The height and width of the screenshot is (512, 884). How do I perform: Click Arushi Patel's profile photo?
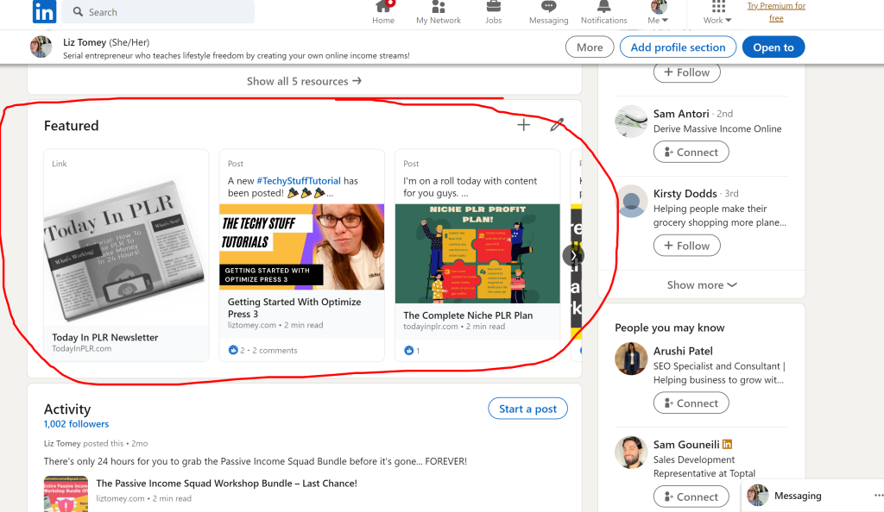point(631,359)
